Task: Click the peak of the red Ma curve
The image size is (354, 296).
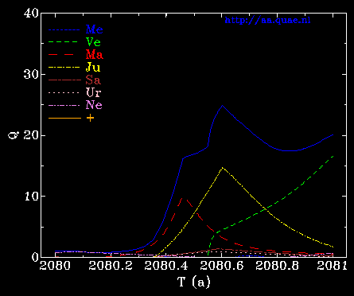Action: coord(183,198)
